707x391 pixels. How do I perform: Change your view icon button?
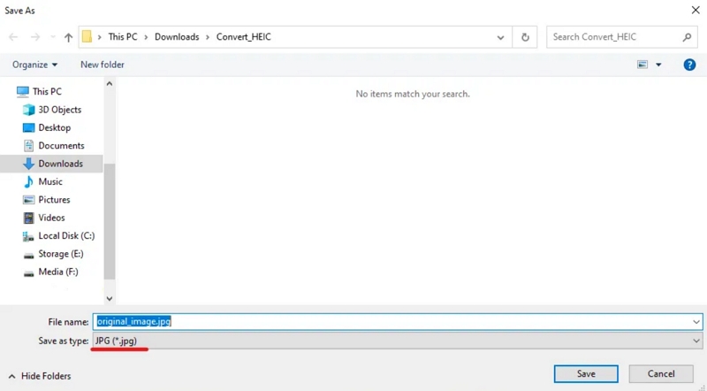(642, 65)
